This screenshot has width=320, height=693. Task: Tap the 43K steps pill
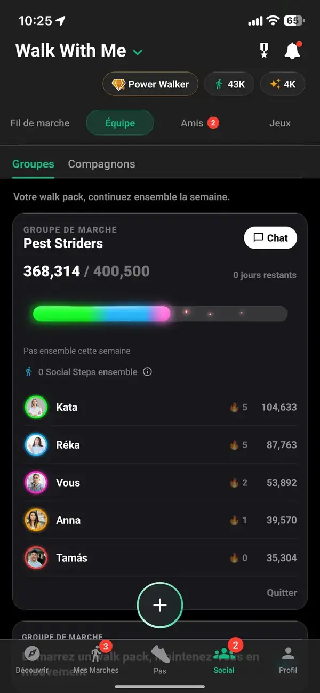(x=229, y=84)
